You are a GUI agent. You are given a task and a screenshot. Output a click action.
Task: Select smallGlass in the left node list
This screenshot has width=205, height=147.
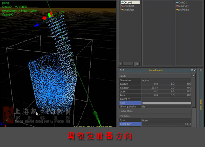point(129,9)
